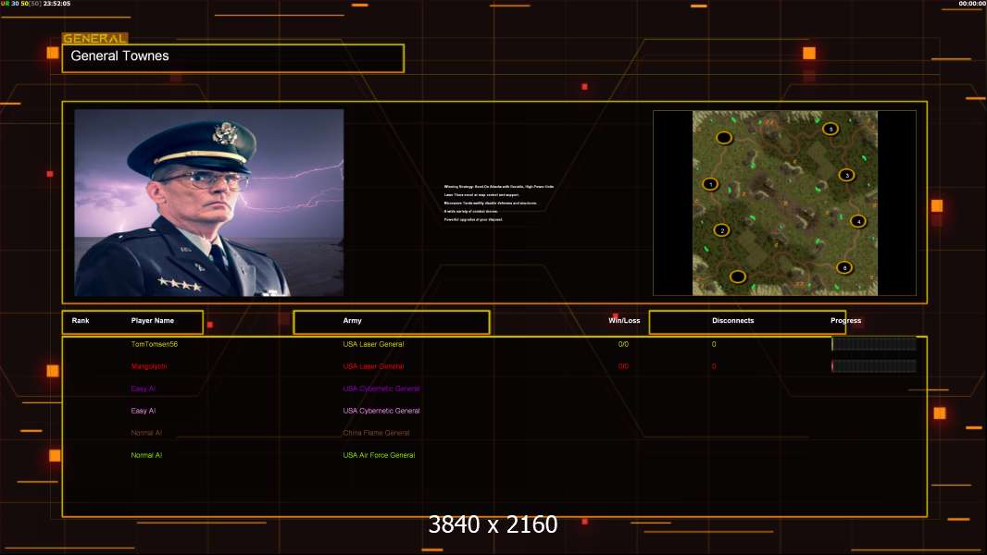The width and height of the screenshot is (987, 555).
Task: Click the Player Name column header
Action: (x=153, y=321)
